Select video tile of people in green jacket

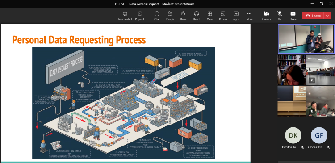[320, 101]
